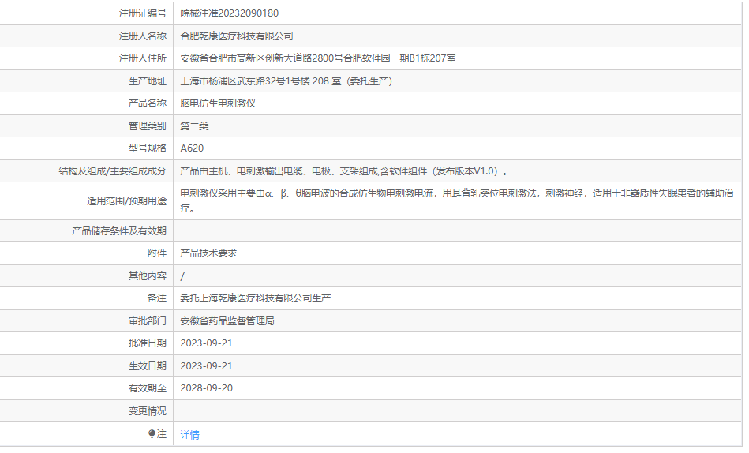Click the remark 委托上海乾康医疗科技有限公司生产
749x453 pixels.
click(255, 298)
